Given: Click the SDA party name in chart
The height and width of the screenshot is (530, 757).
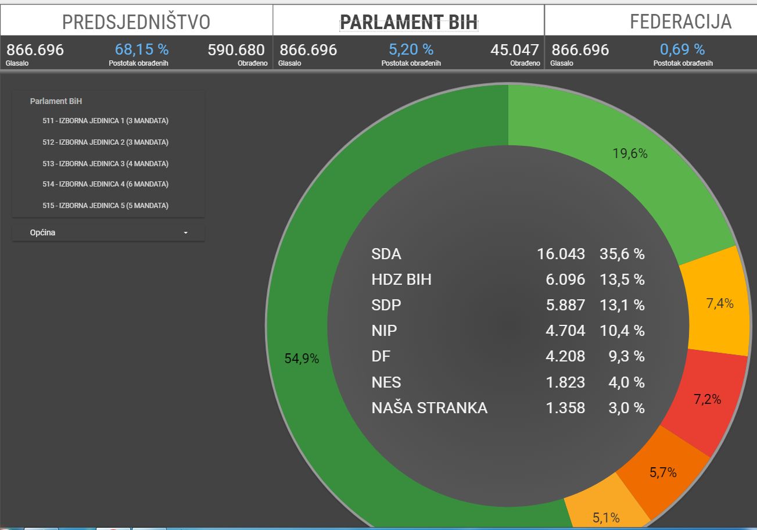Looking at the screenshot, I should pos(386,254).
